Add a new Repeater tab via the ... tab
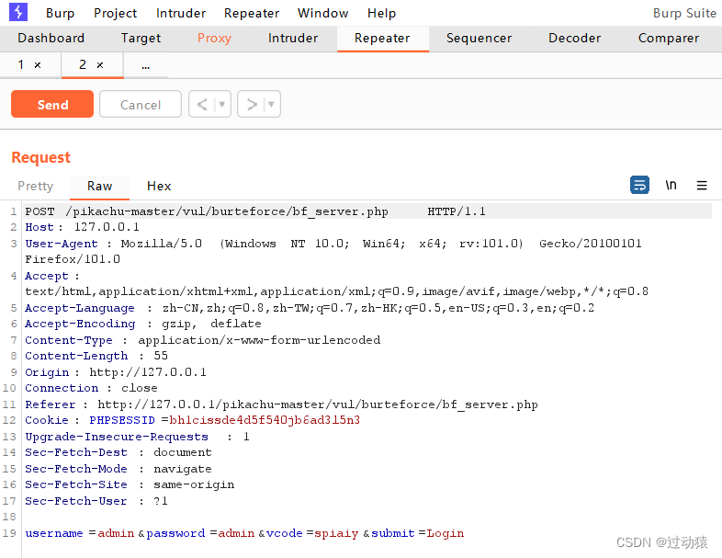Viewport: 722px width, 558px height. pos(145,65)
